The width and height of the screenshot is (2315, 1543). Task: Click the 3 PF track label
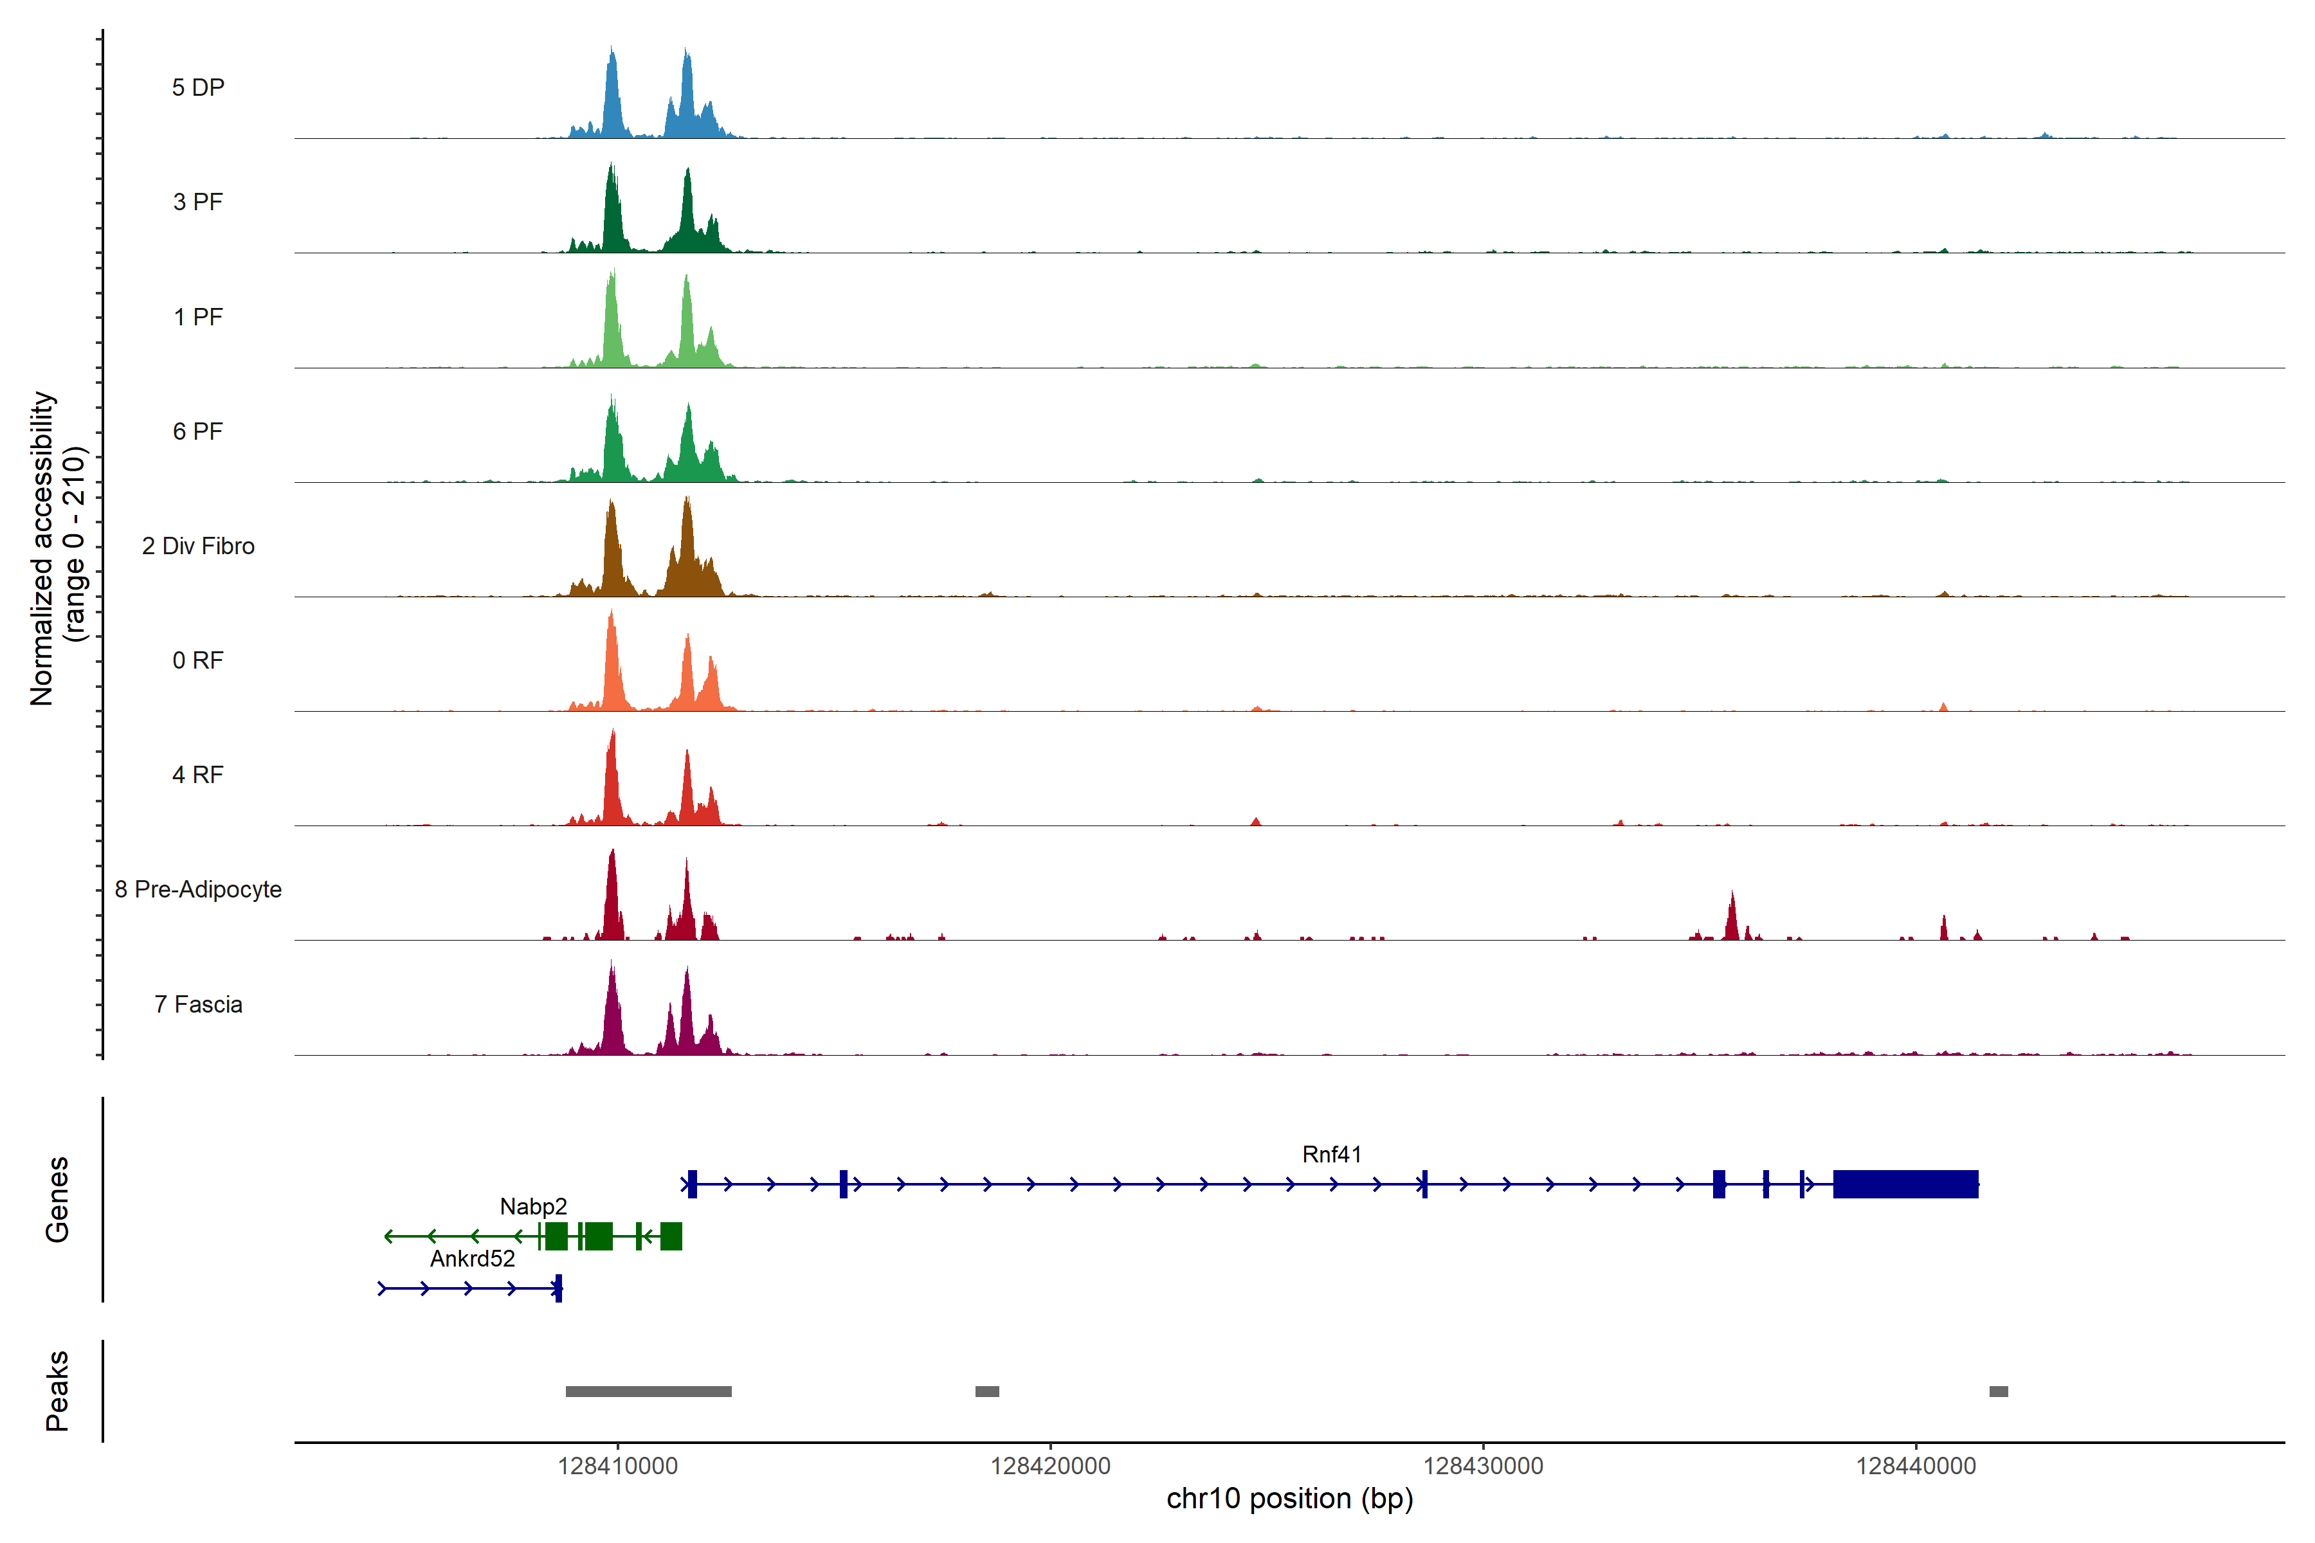click(198, 202)
